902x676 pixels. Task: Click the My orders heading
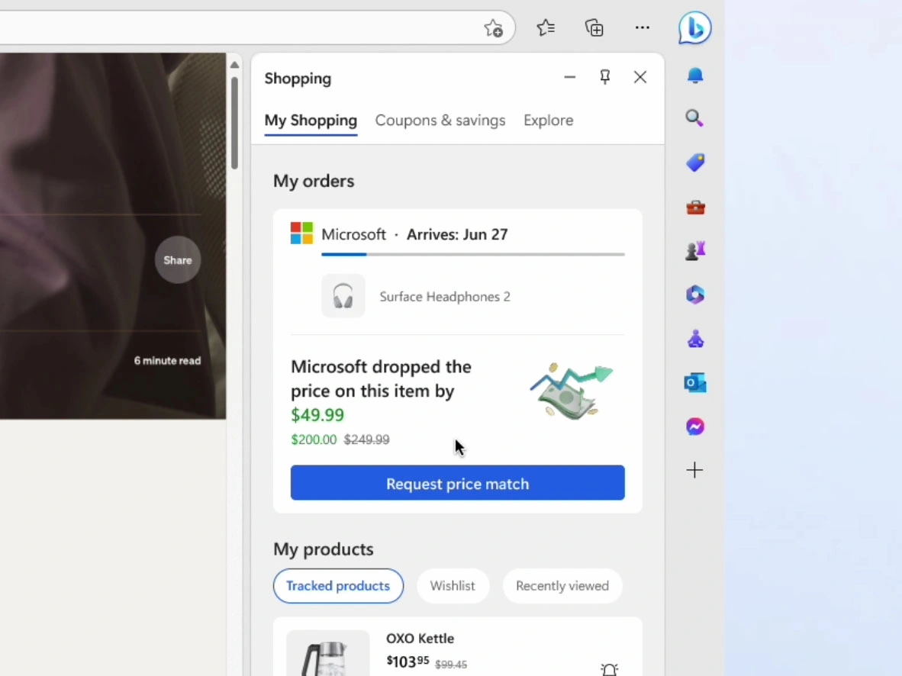pos(314,182)
